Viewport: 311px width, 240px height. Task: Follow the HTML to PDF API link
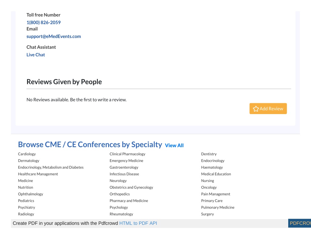pyautogui.click(x=138, y=223)
